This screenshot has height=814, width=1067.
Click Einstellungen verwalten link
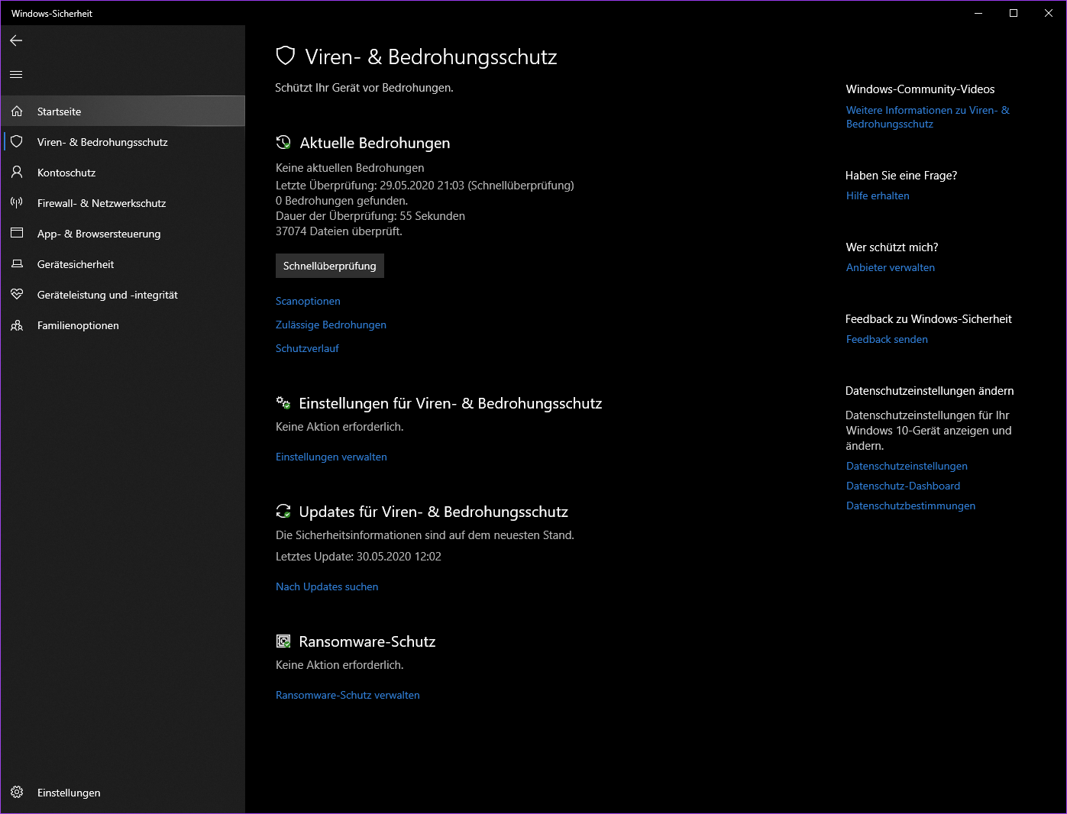[331, 457]
